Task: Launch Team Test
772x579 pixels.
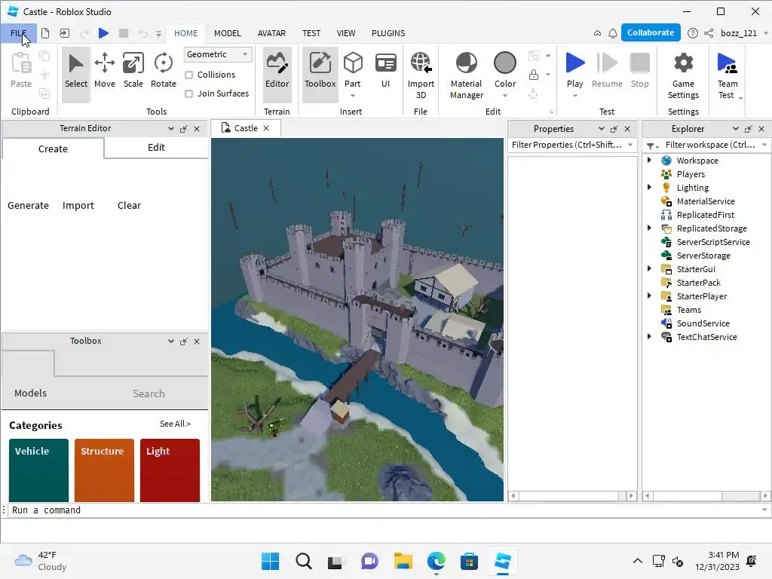Action: point(728,75)
